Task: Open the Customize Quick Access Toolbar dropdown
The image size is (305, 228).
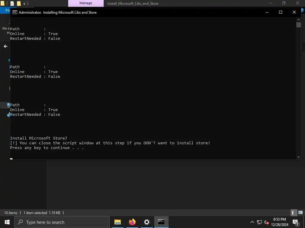Action: [x=24, y=4]
